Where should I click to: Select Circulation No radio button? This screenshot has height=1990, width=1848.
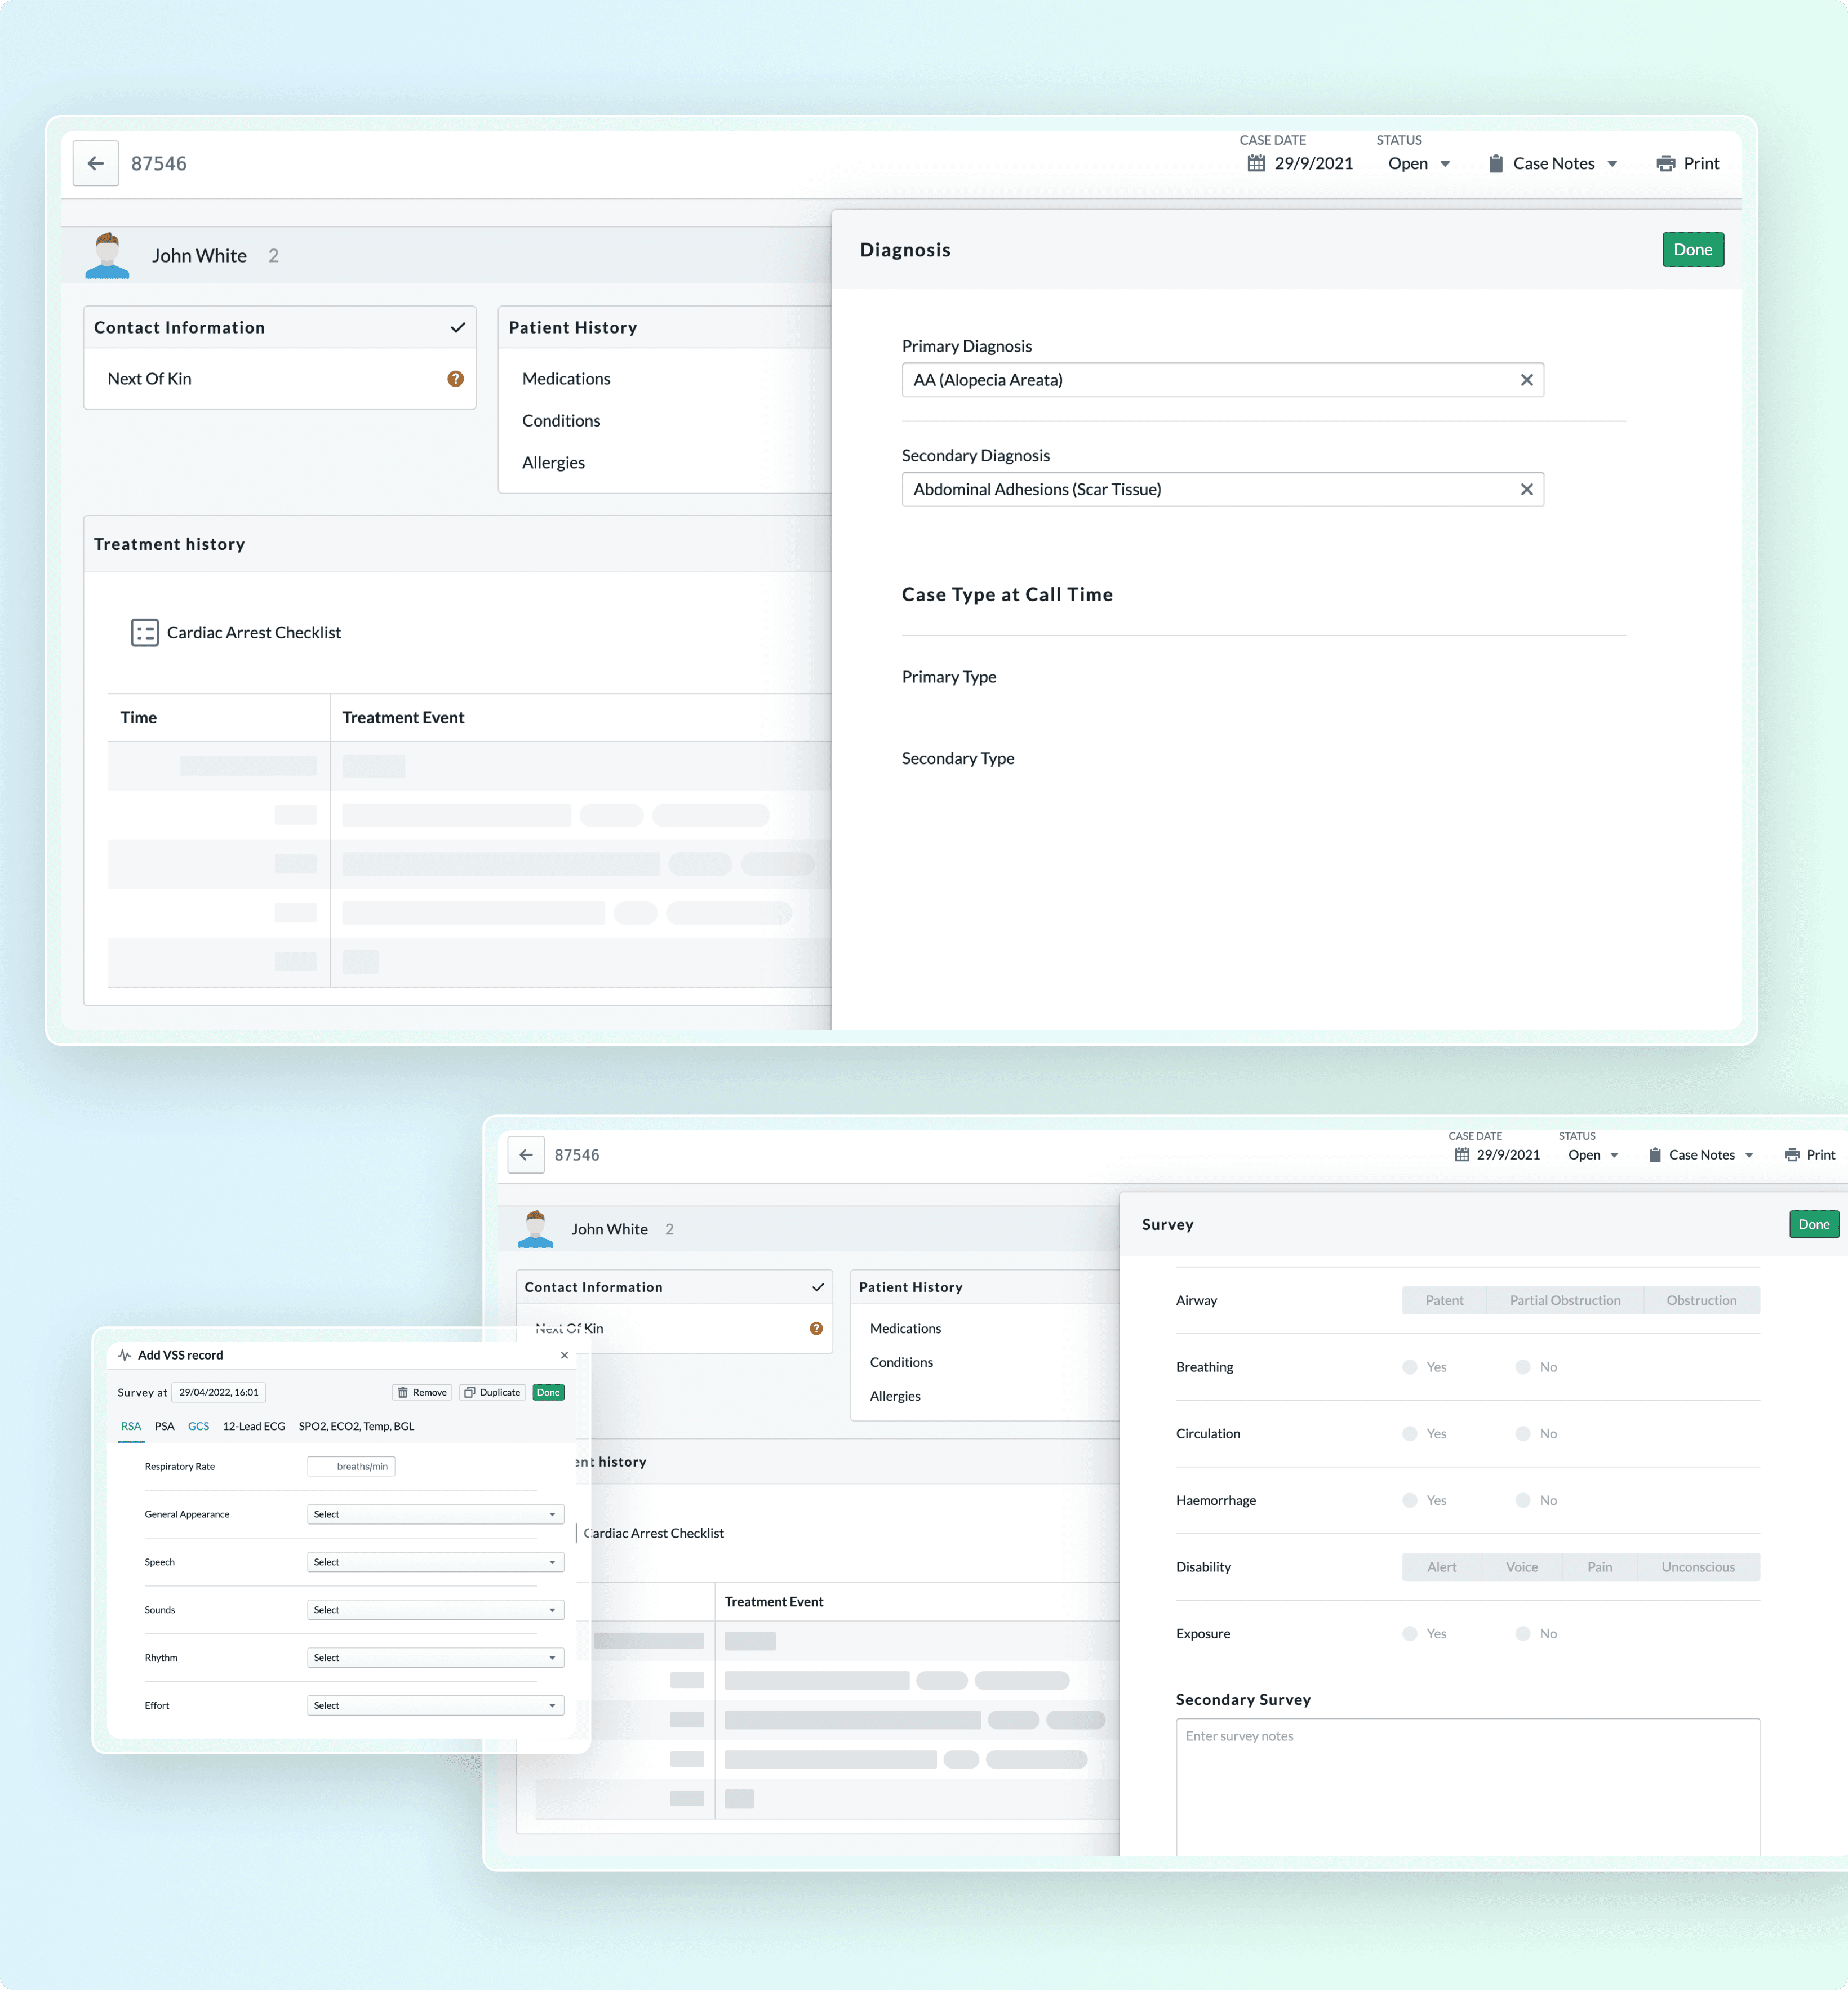[1522, 1433]
